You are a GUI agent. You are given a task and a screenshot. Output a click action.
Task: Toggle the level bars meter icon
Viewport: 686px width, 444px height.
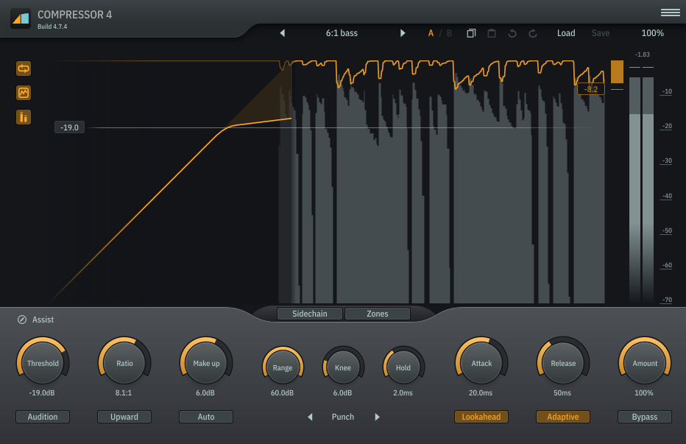[x=24, y=117]
